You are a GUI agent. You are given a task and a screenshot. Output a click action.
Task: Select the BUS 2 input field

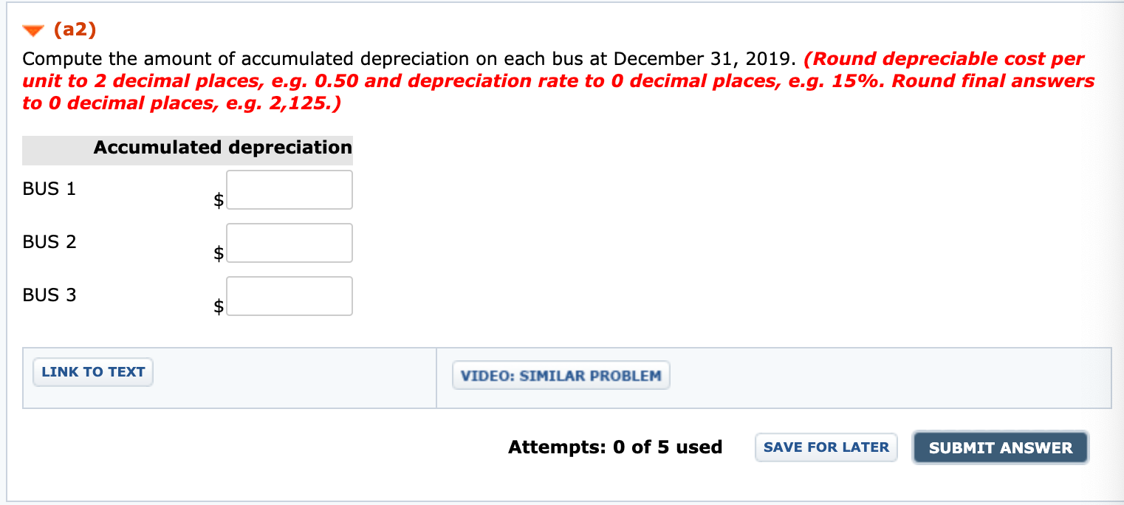point(289,242)
